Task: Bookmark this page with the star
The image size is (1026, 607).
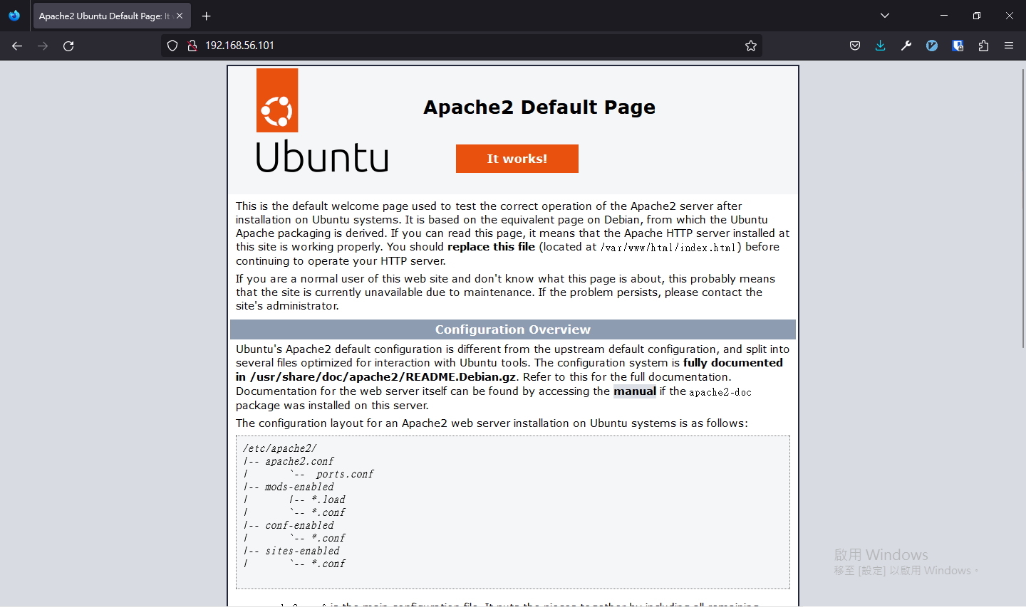Action: pos(751,46)
